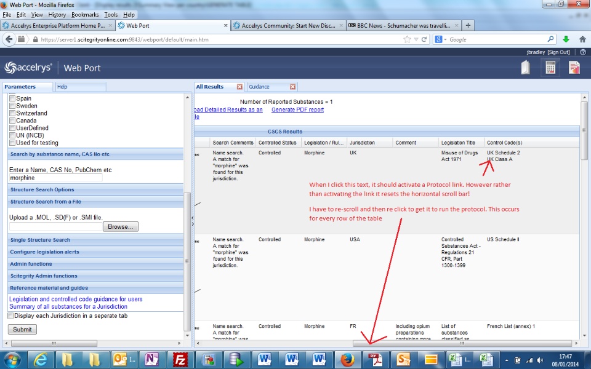591x369 pixels.
Task: Expand the Scitegrity Admin functions section
Action: click(x=95, y=276)
